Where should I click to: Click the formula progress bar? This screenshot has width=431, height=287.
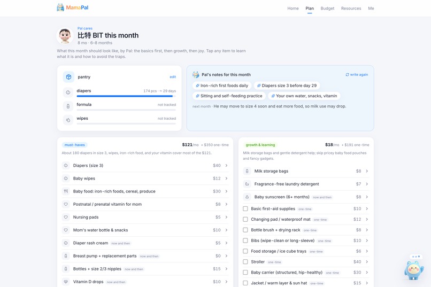(x=126, y=110)
